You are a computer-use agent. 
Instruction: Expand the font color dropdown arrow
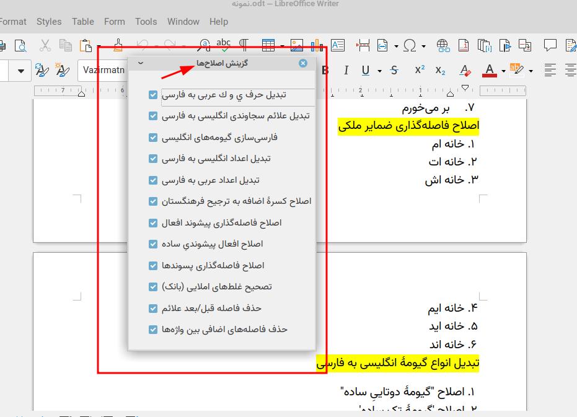pyautogui.click(x=503, y=71)
